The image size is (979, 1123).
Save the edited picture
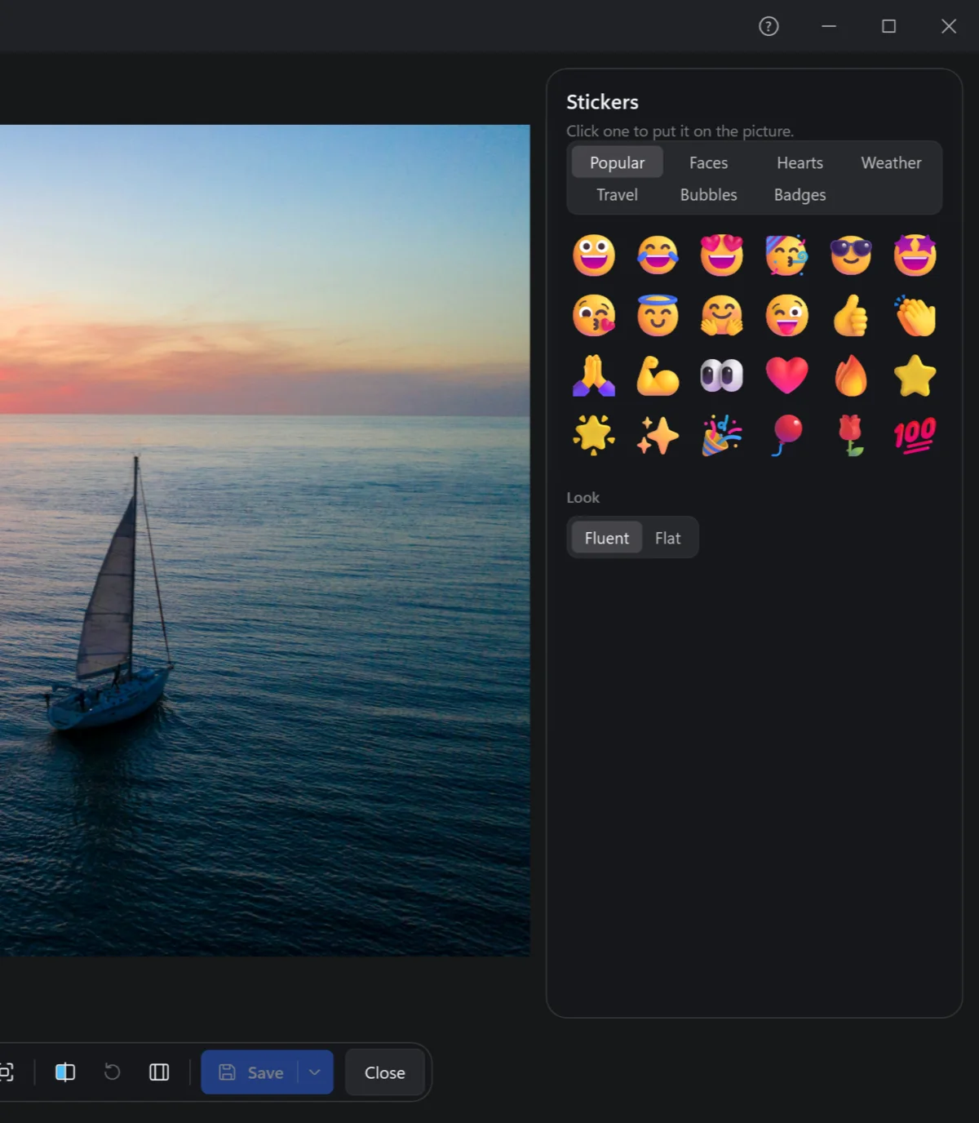[250, 1072]
